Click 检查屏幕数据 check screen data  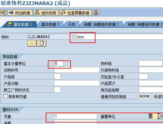click(76, 13)
